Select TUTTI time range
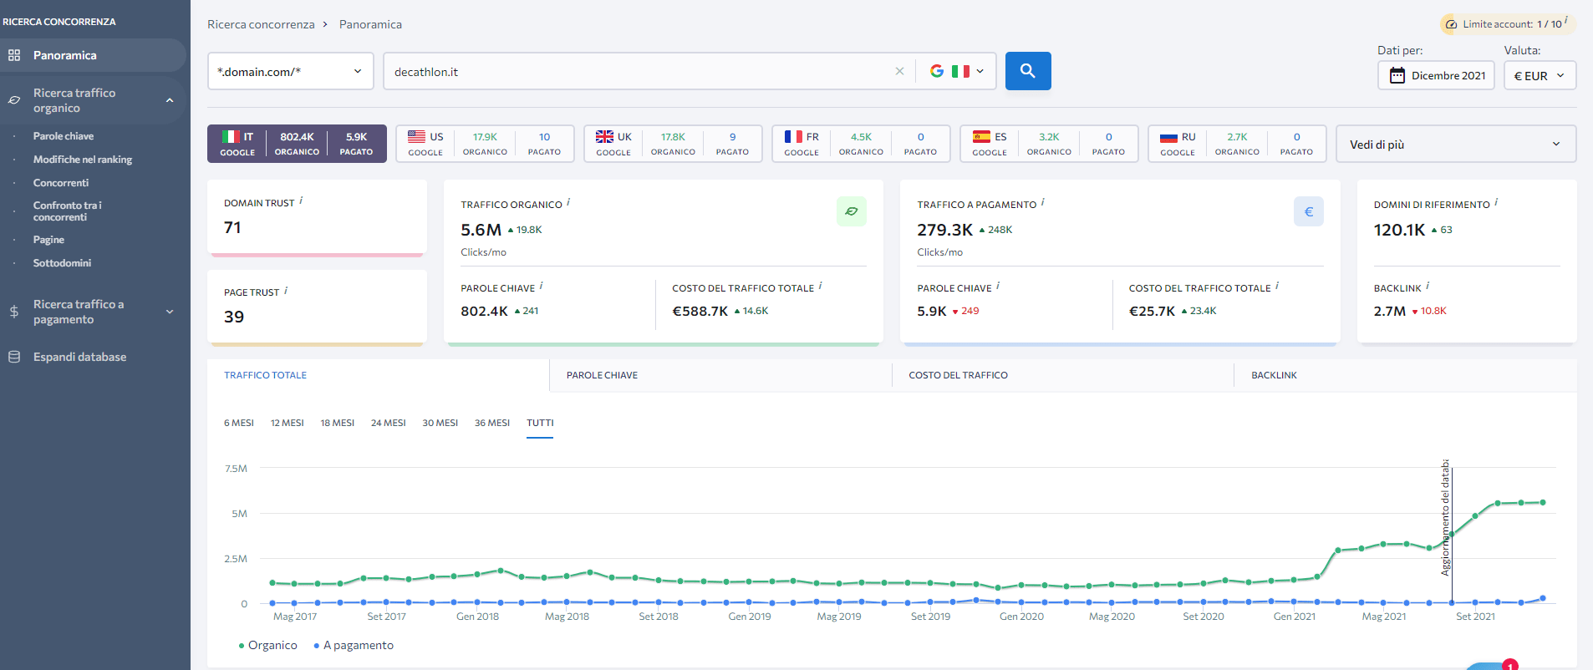 [540, 423]
